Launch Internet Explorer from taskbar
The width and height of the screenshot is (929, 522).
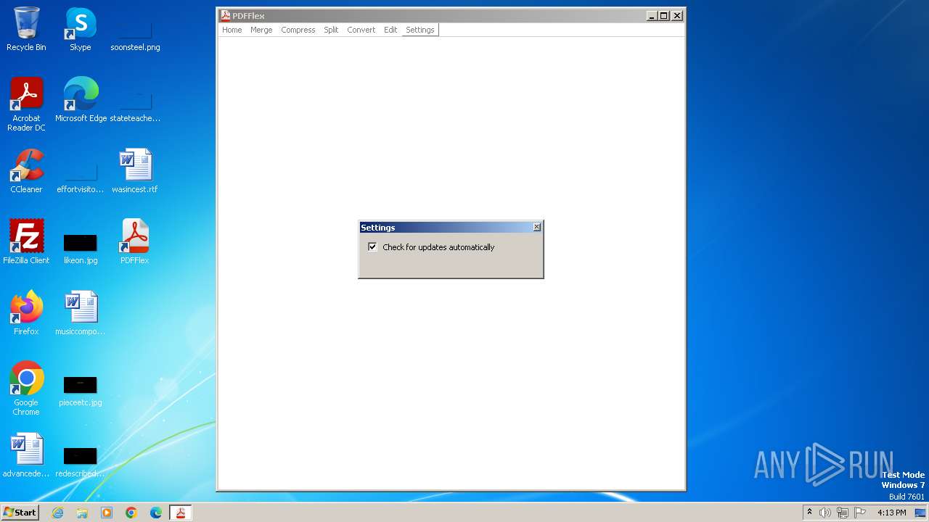tap(58, 513)
